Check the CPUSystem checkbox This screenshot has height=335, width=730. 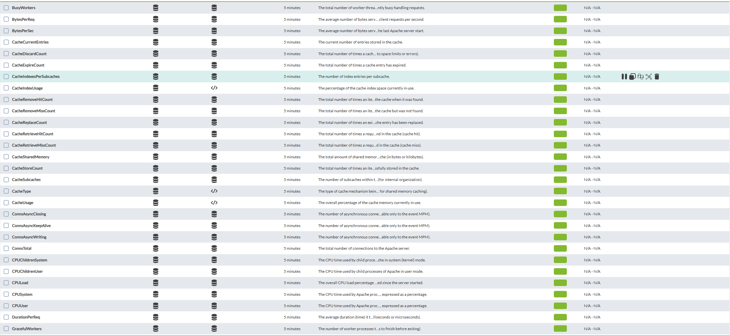click(6, 294)
